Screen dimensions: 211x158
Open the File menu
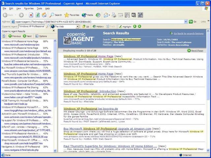(x=4, y=9)
